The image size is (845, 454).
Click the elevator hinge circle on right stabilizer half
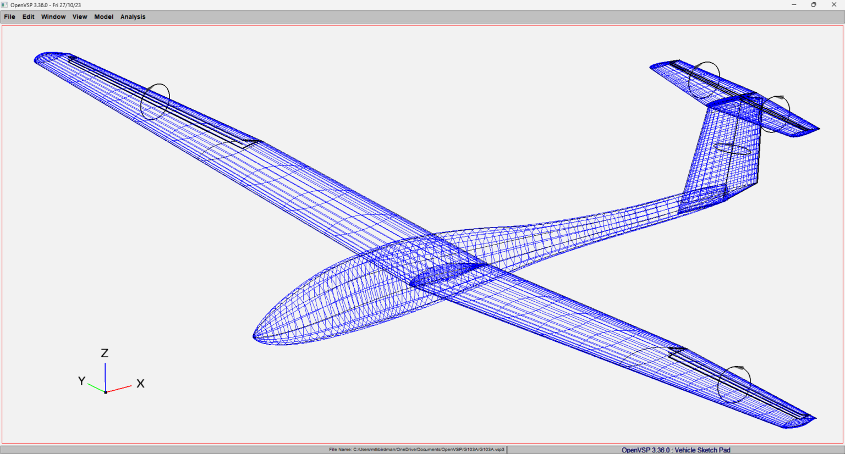pos(775,114)
